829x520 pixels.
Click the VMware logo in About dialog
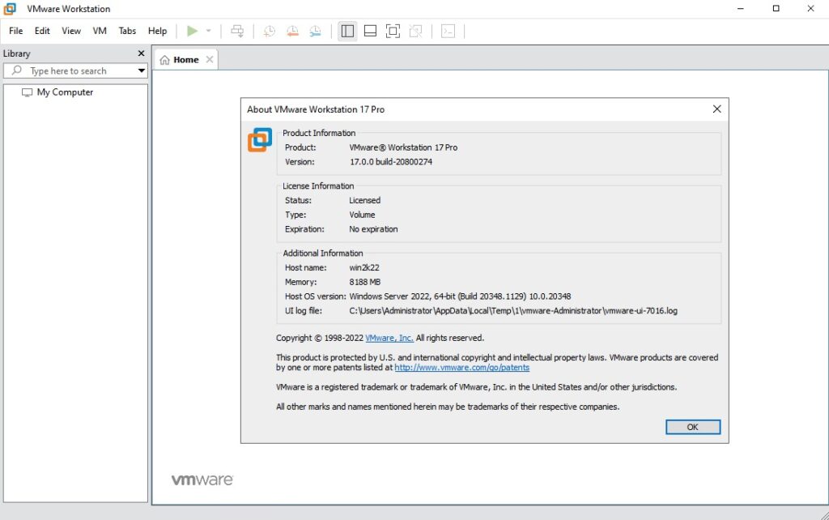pyautogui.click(x=260, y=139)
